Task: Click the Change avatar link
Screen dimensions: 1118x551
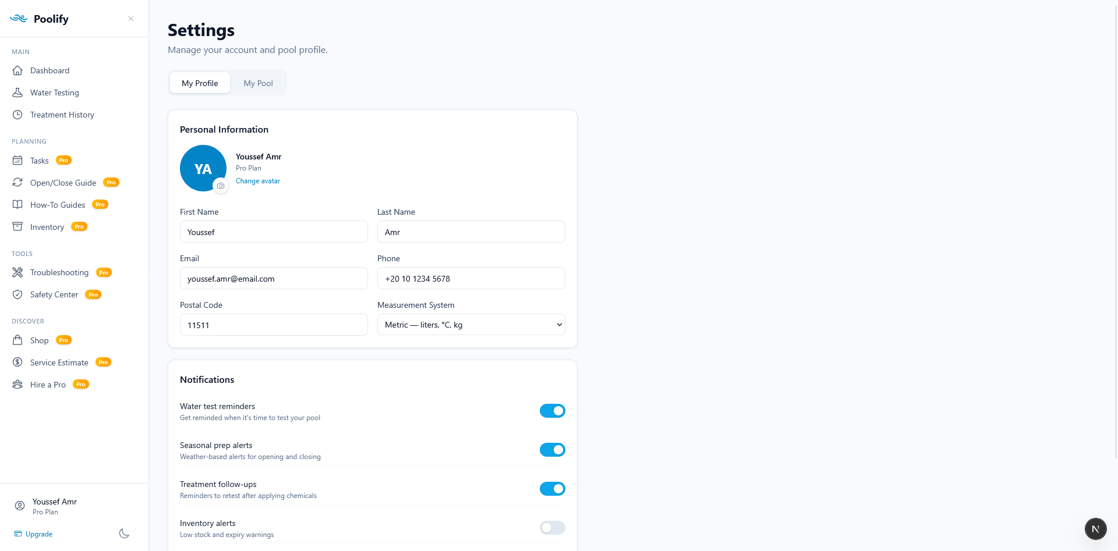Action: coord(258,181)
